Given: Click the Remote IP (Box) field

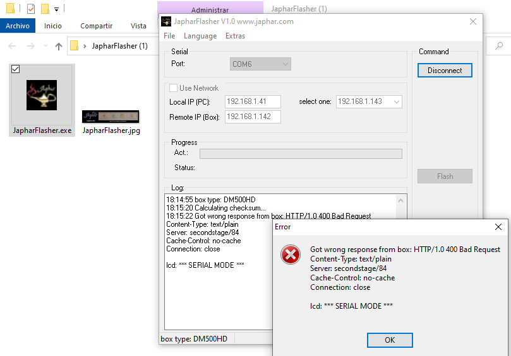Looking at the screenshot, I should coord(253,117).
